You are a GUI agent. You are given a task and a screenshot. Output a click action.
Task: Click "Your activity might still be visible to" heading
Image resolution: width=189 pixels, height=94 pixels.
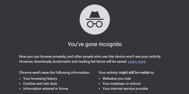point(127,72)
